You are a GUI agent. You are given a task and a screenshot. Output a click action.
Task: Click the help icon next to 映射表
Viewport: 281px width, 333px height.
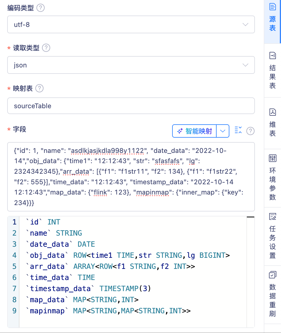(40, 88)
